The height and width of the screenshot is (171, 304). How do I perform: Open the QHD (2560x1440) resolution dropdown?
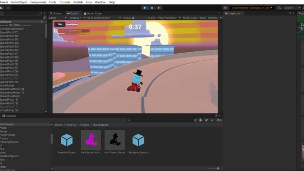[104, 18]
